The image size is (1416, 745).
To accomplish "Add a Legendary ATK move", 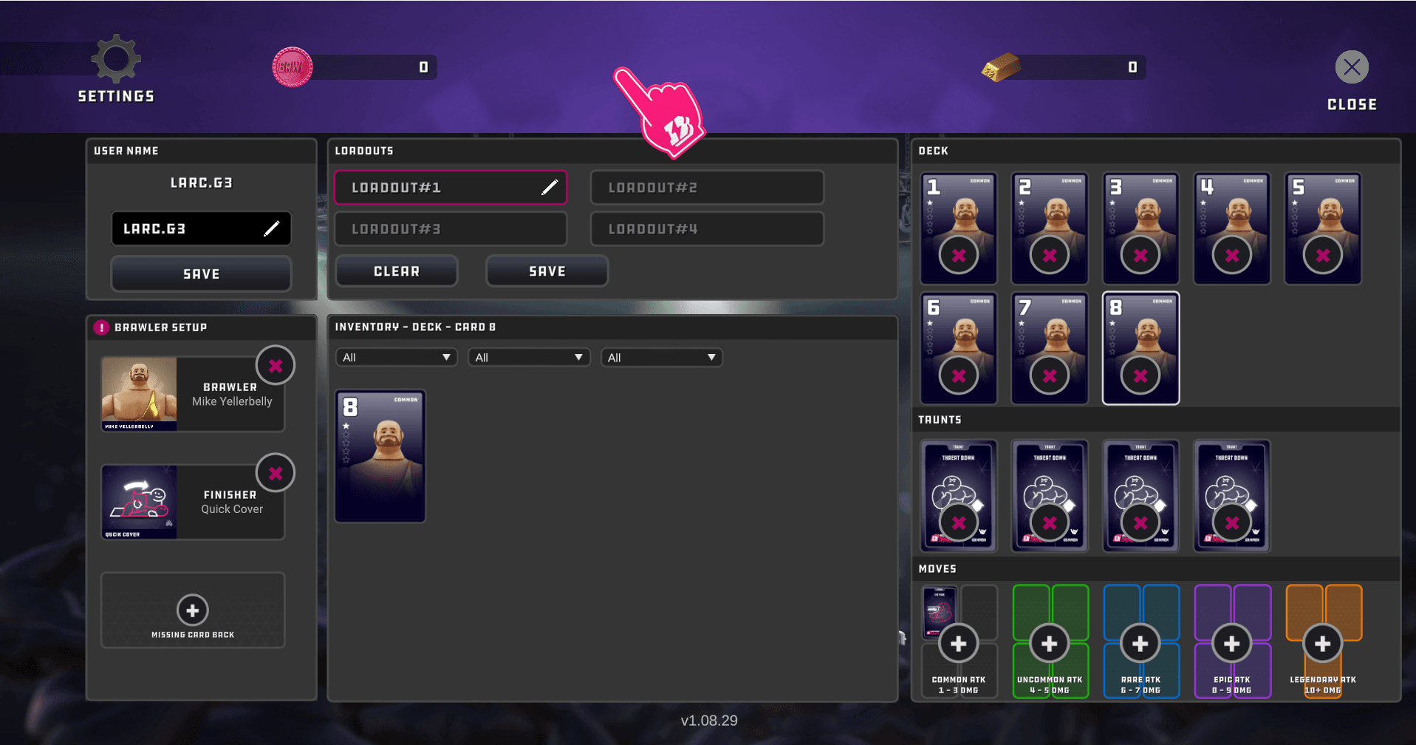I will (1322, 644).
